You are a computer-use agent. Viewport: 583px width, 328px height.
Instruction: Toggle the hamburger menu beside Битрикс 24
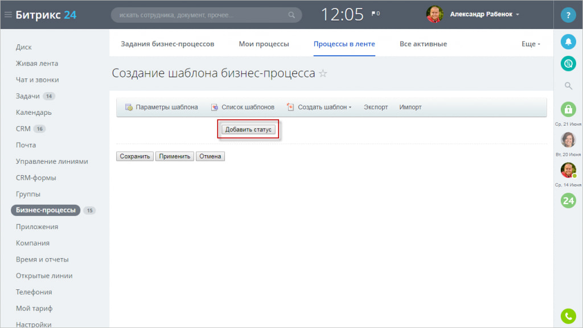(x=8, y=15)
